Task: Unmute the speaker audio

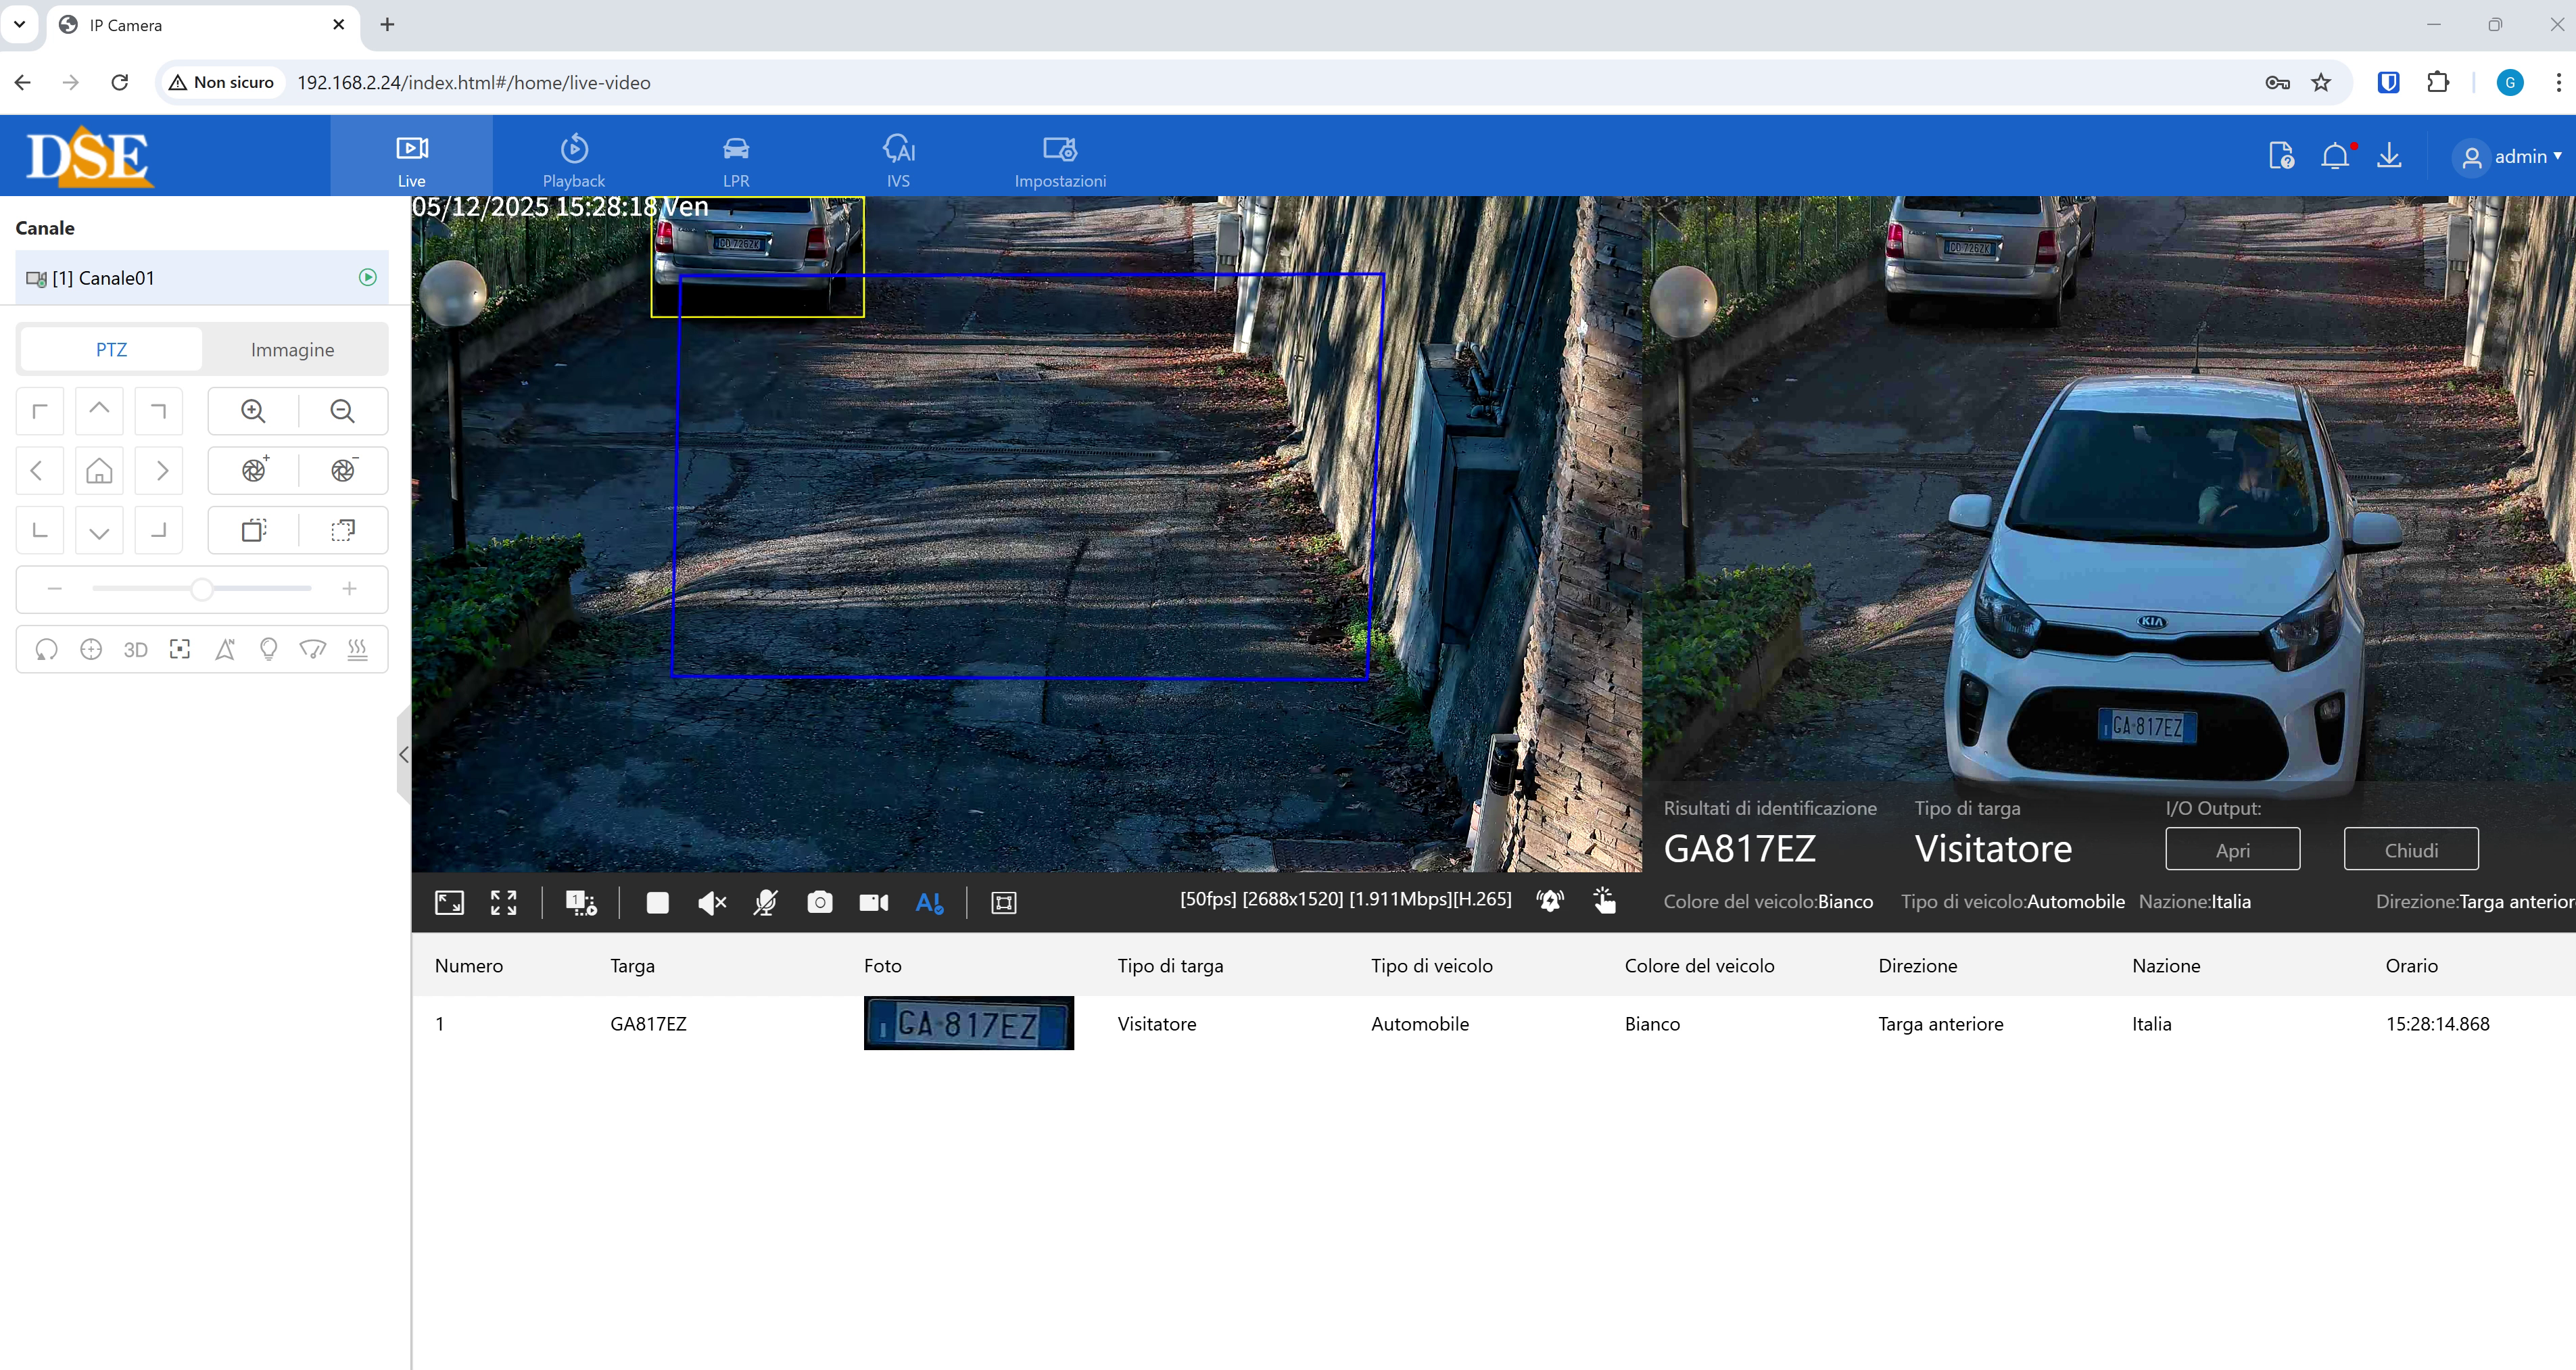Action: tap(711, 903)
